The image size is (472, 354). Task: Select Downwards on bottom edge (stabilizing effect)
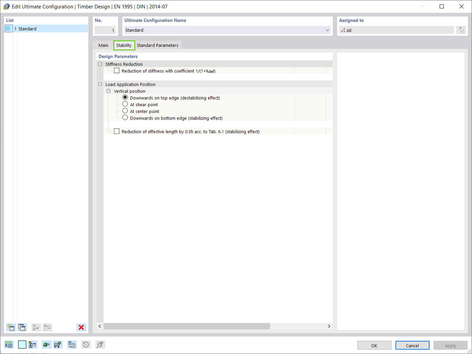[125, 118]
